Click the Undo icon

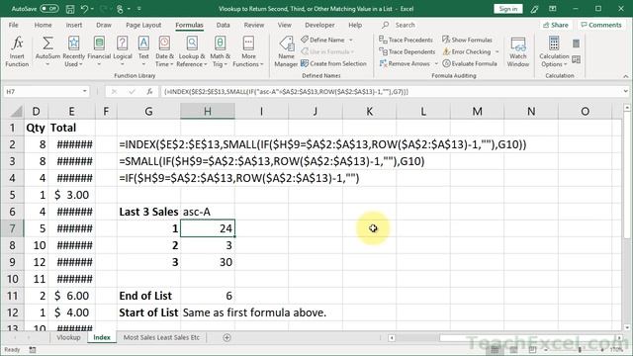(84, 9)
